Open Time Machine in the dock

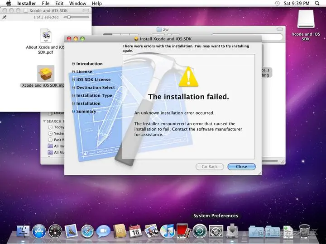tap(200, 231)
